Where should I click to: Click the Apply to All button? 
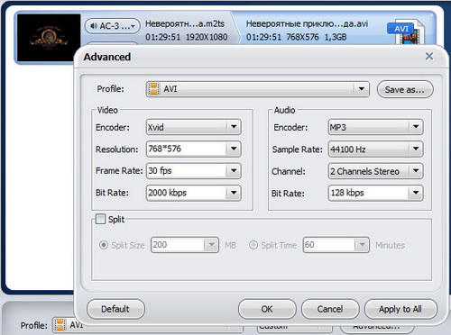tap(400, 309)
